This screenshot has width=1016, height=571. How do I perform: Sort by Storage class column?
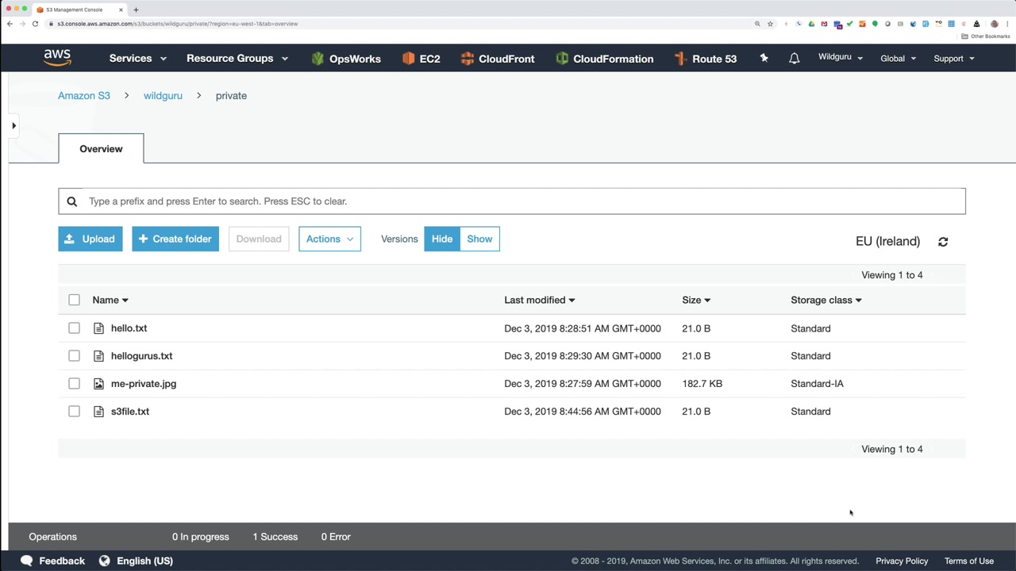pos(826,300)
